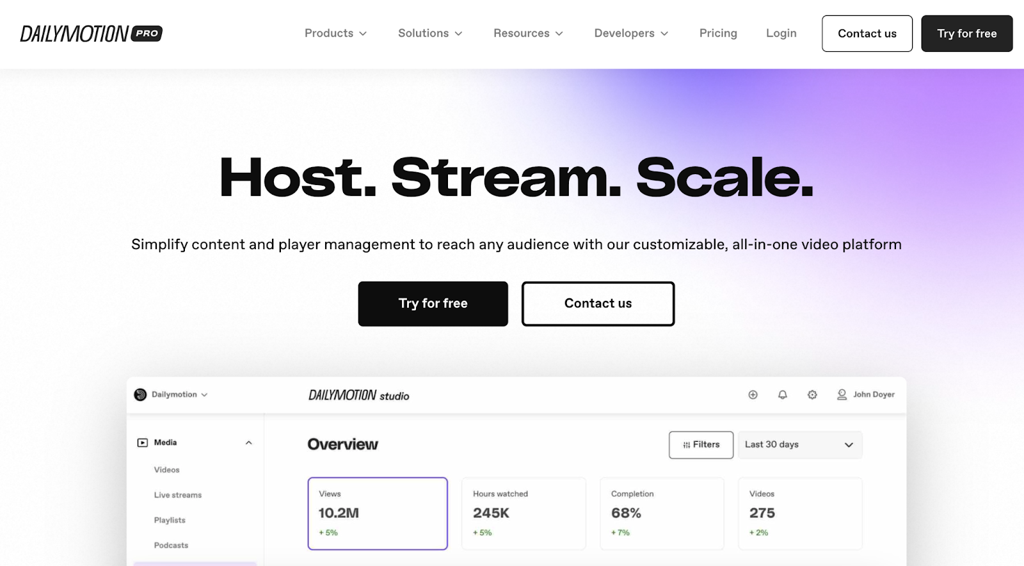This screenshot has height=566, width=1024.
Task: Click the Dailymotion studio logo
Action: 358,396
